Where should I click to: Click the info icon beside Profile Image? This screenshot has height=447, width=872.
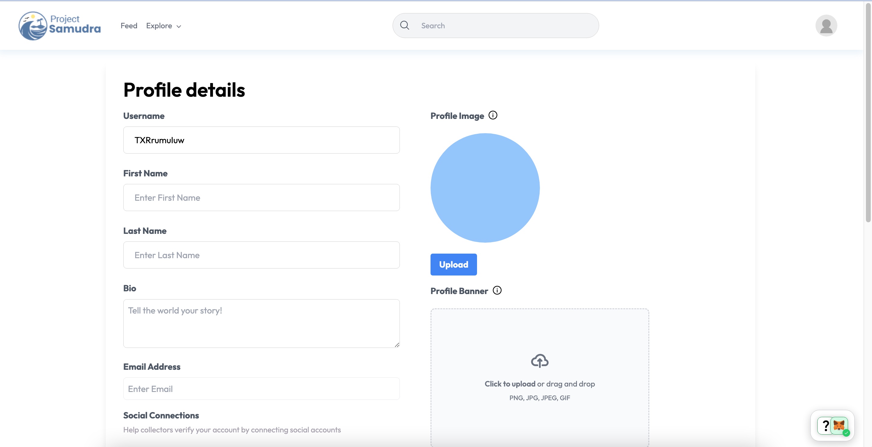click(493, 115)
